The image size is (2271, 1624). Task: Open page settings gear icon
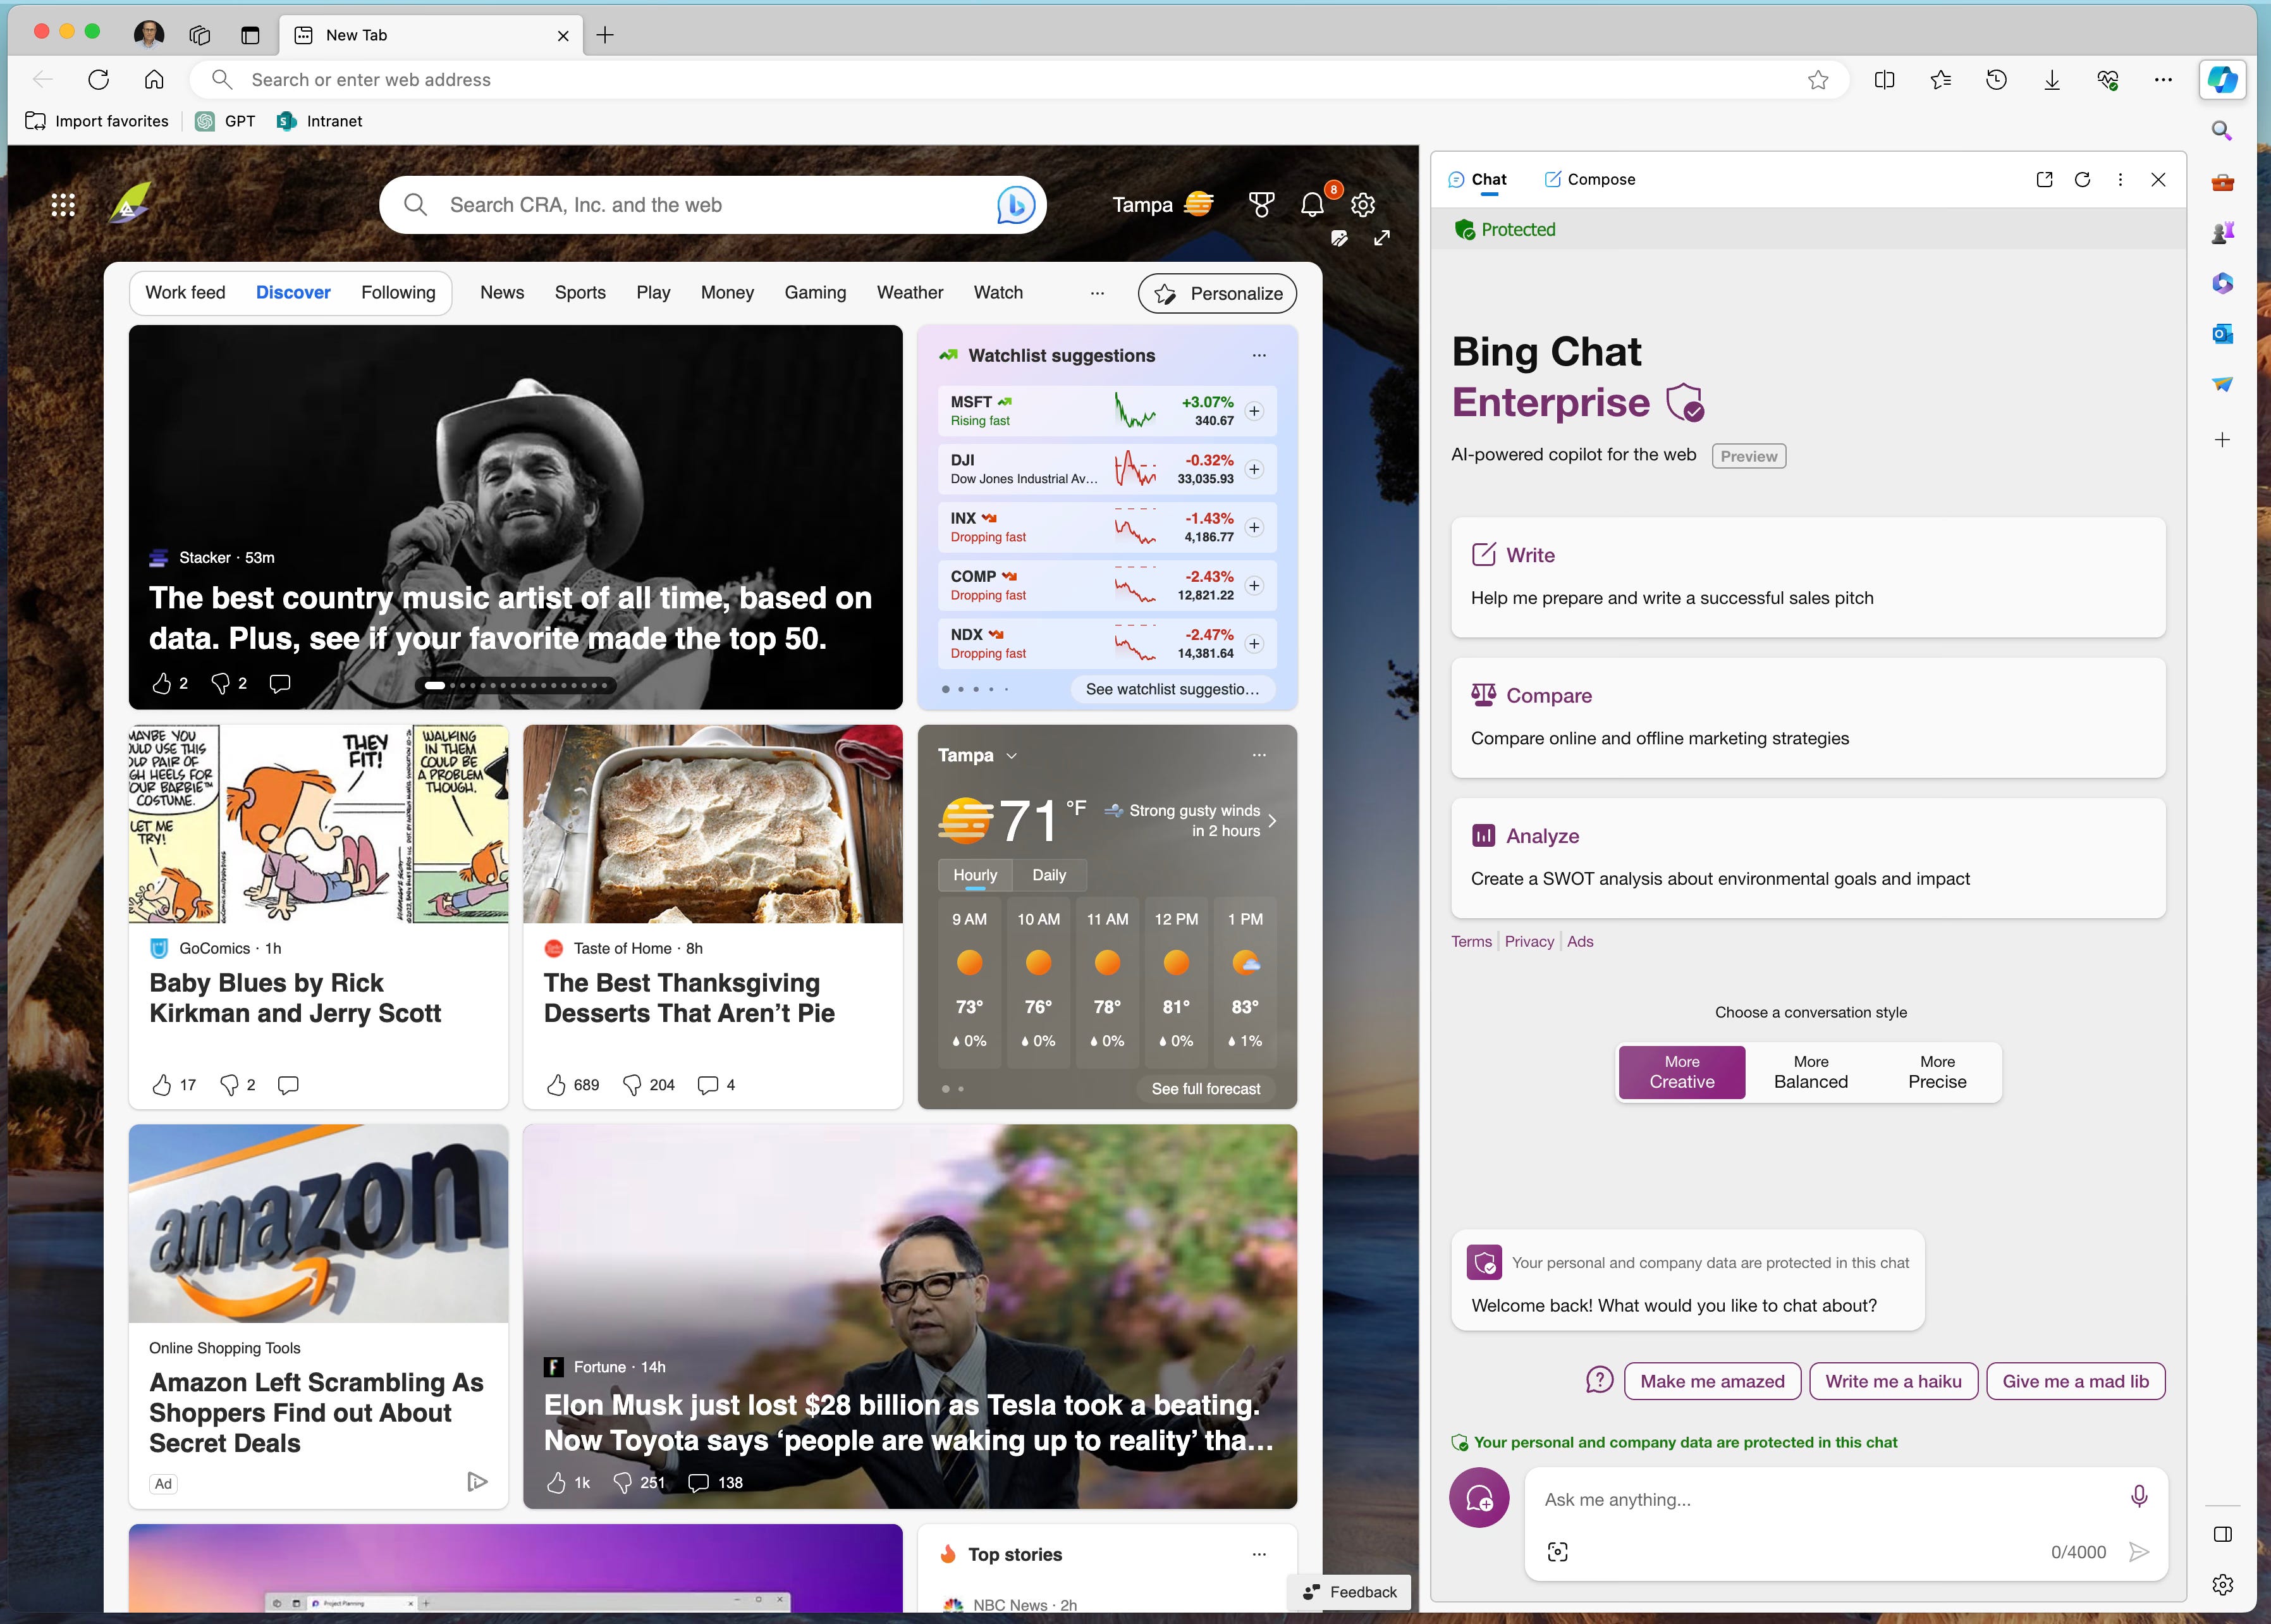click(x=1363, y=205)
